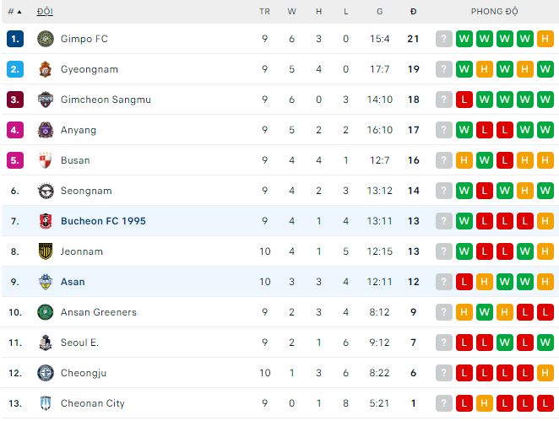Screen dimensions: 559x421
Task: Click the Jeonnam yellow-black crest
Action: coord(46,251)
